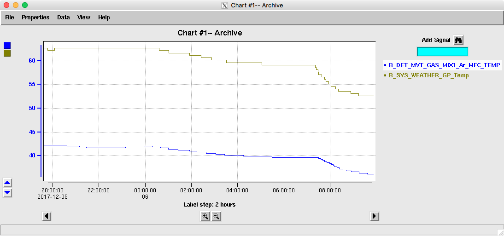Pan the chart left with arrow button

point(47,216)
